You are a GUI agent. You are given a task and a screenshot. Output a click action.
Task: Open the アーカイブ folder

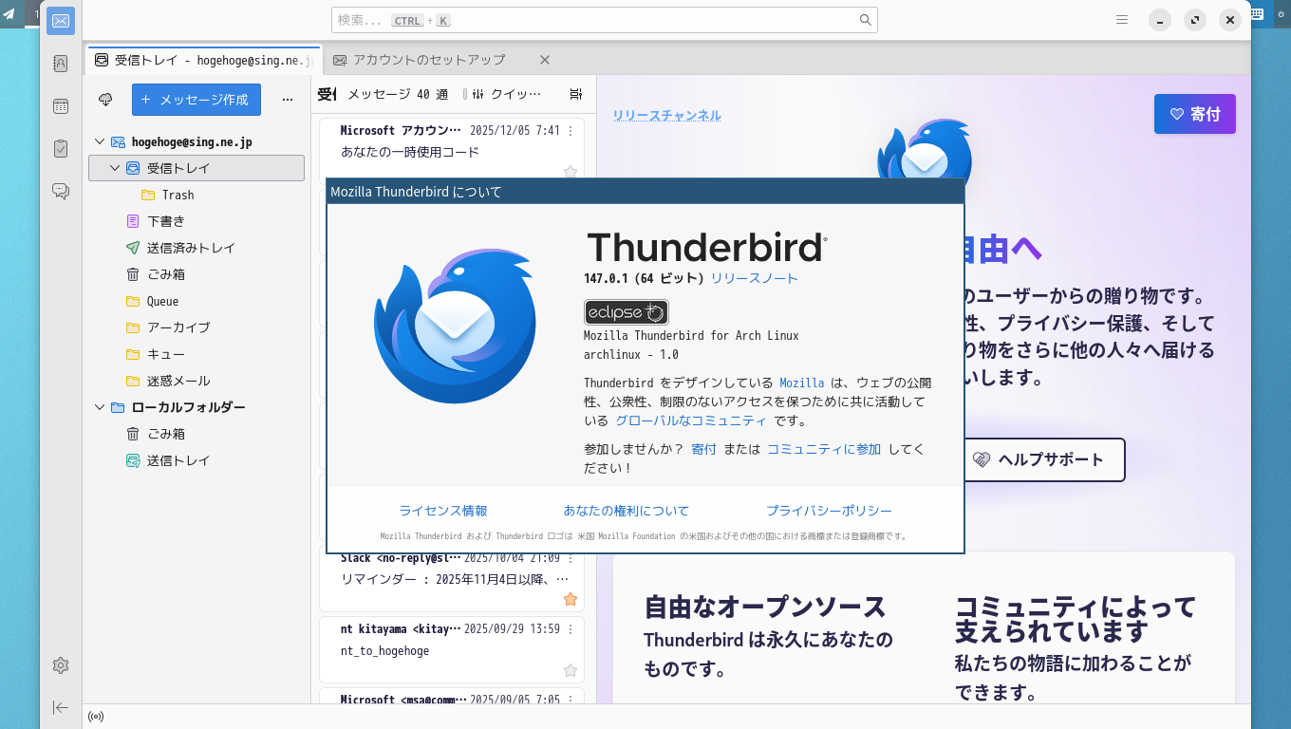click(196, 327)
